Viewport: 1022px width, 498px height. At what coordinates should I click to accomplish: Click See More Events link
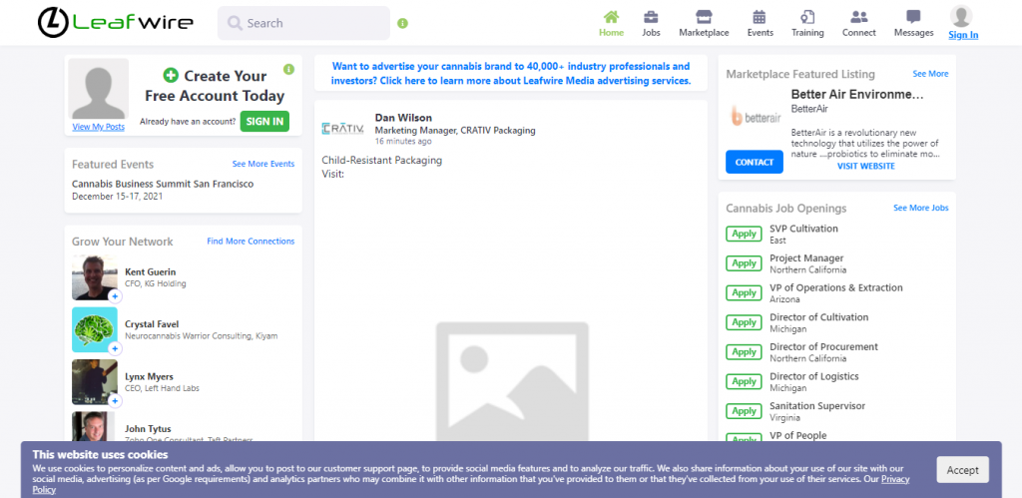[x=263, y=165]
